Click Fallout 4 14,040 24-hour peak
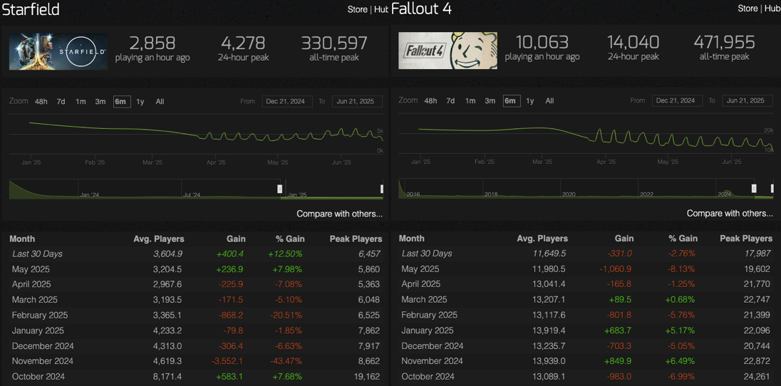 coord(633,43)
